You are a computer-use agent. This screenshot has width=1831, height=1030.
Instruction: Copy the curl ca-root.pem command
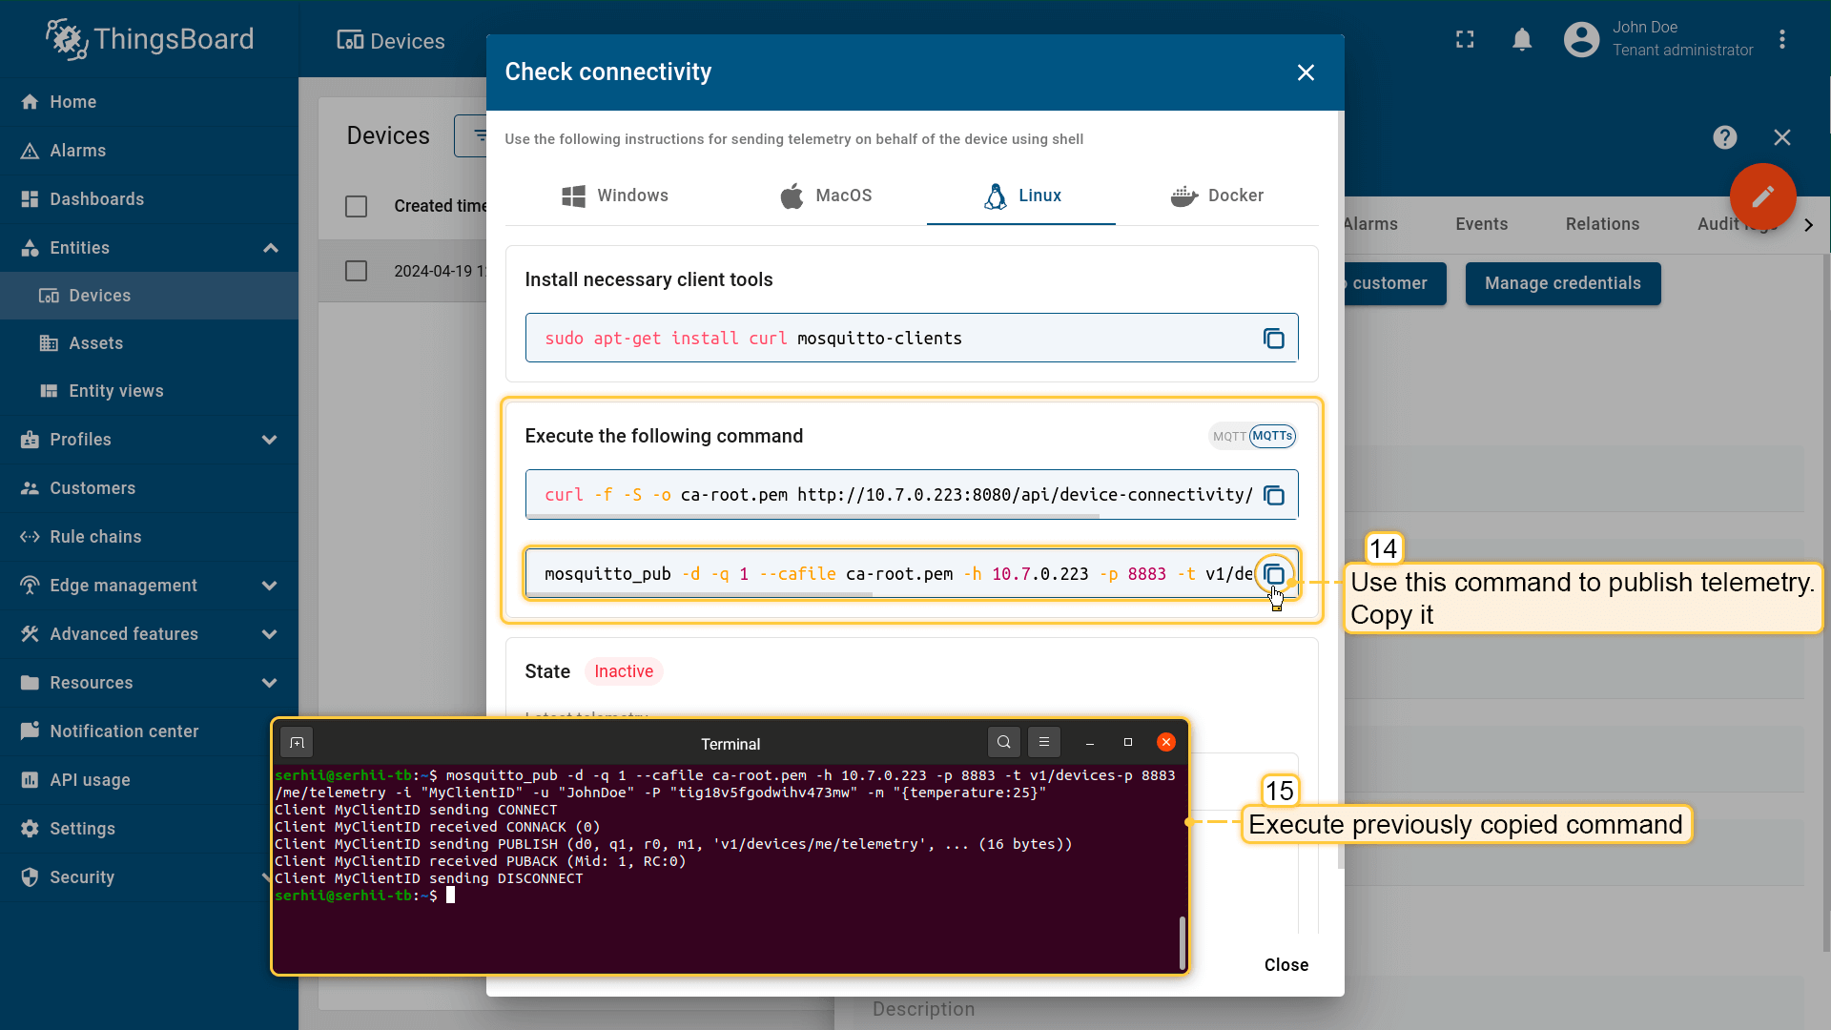click(x=1273, y=495)
